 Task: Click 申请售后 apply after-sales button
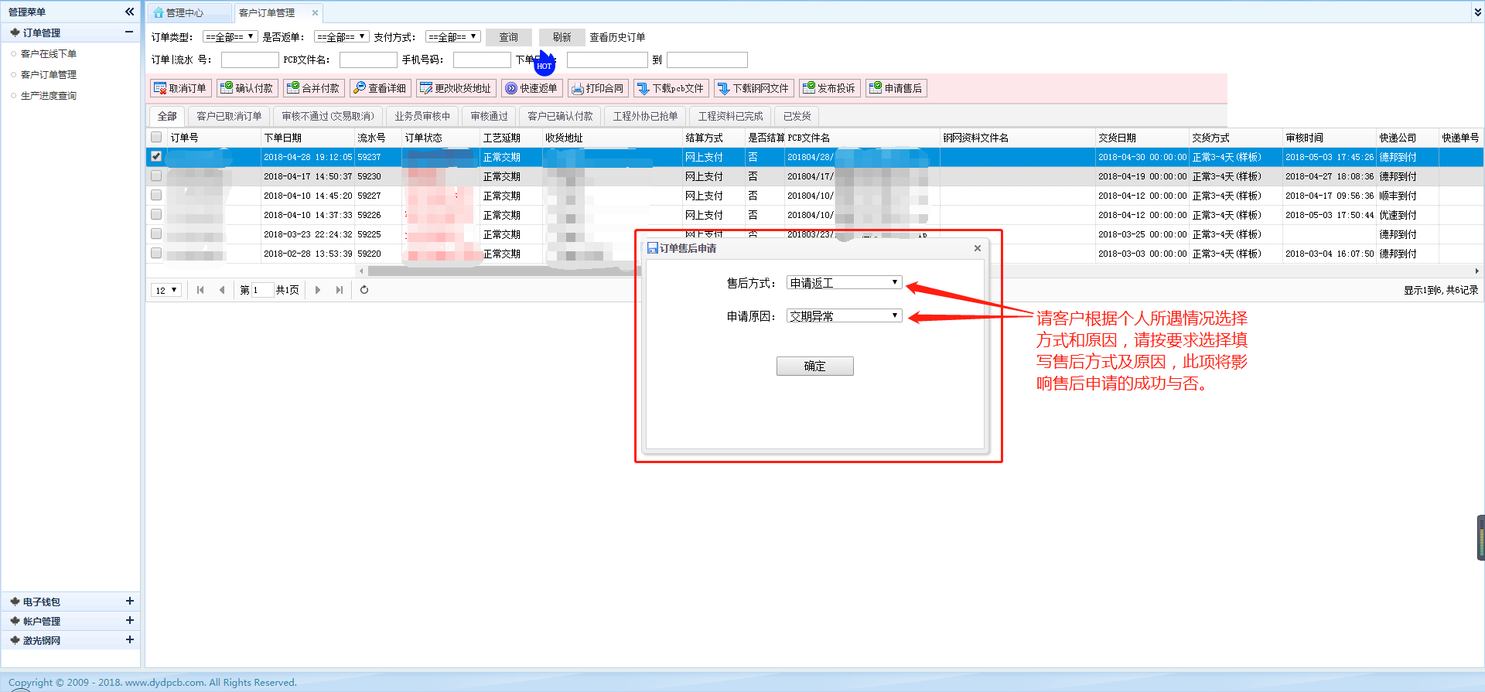click(896, 88)
